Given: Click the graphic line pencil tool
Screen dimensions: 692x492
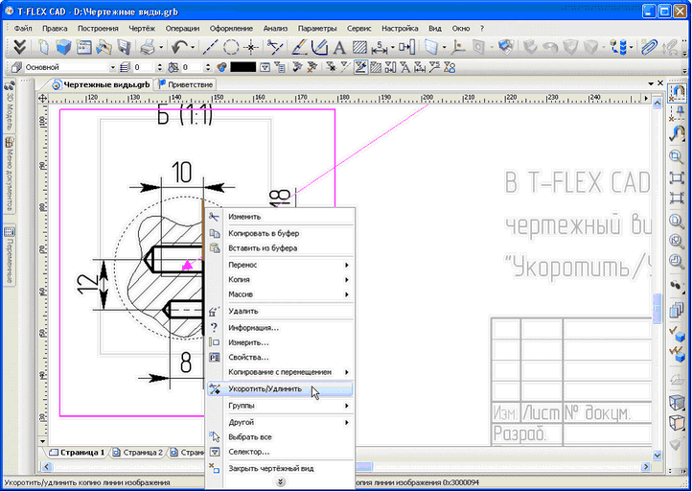Looking at the screenshot, I should click(x=299, y=47).
